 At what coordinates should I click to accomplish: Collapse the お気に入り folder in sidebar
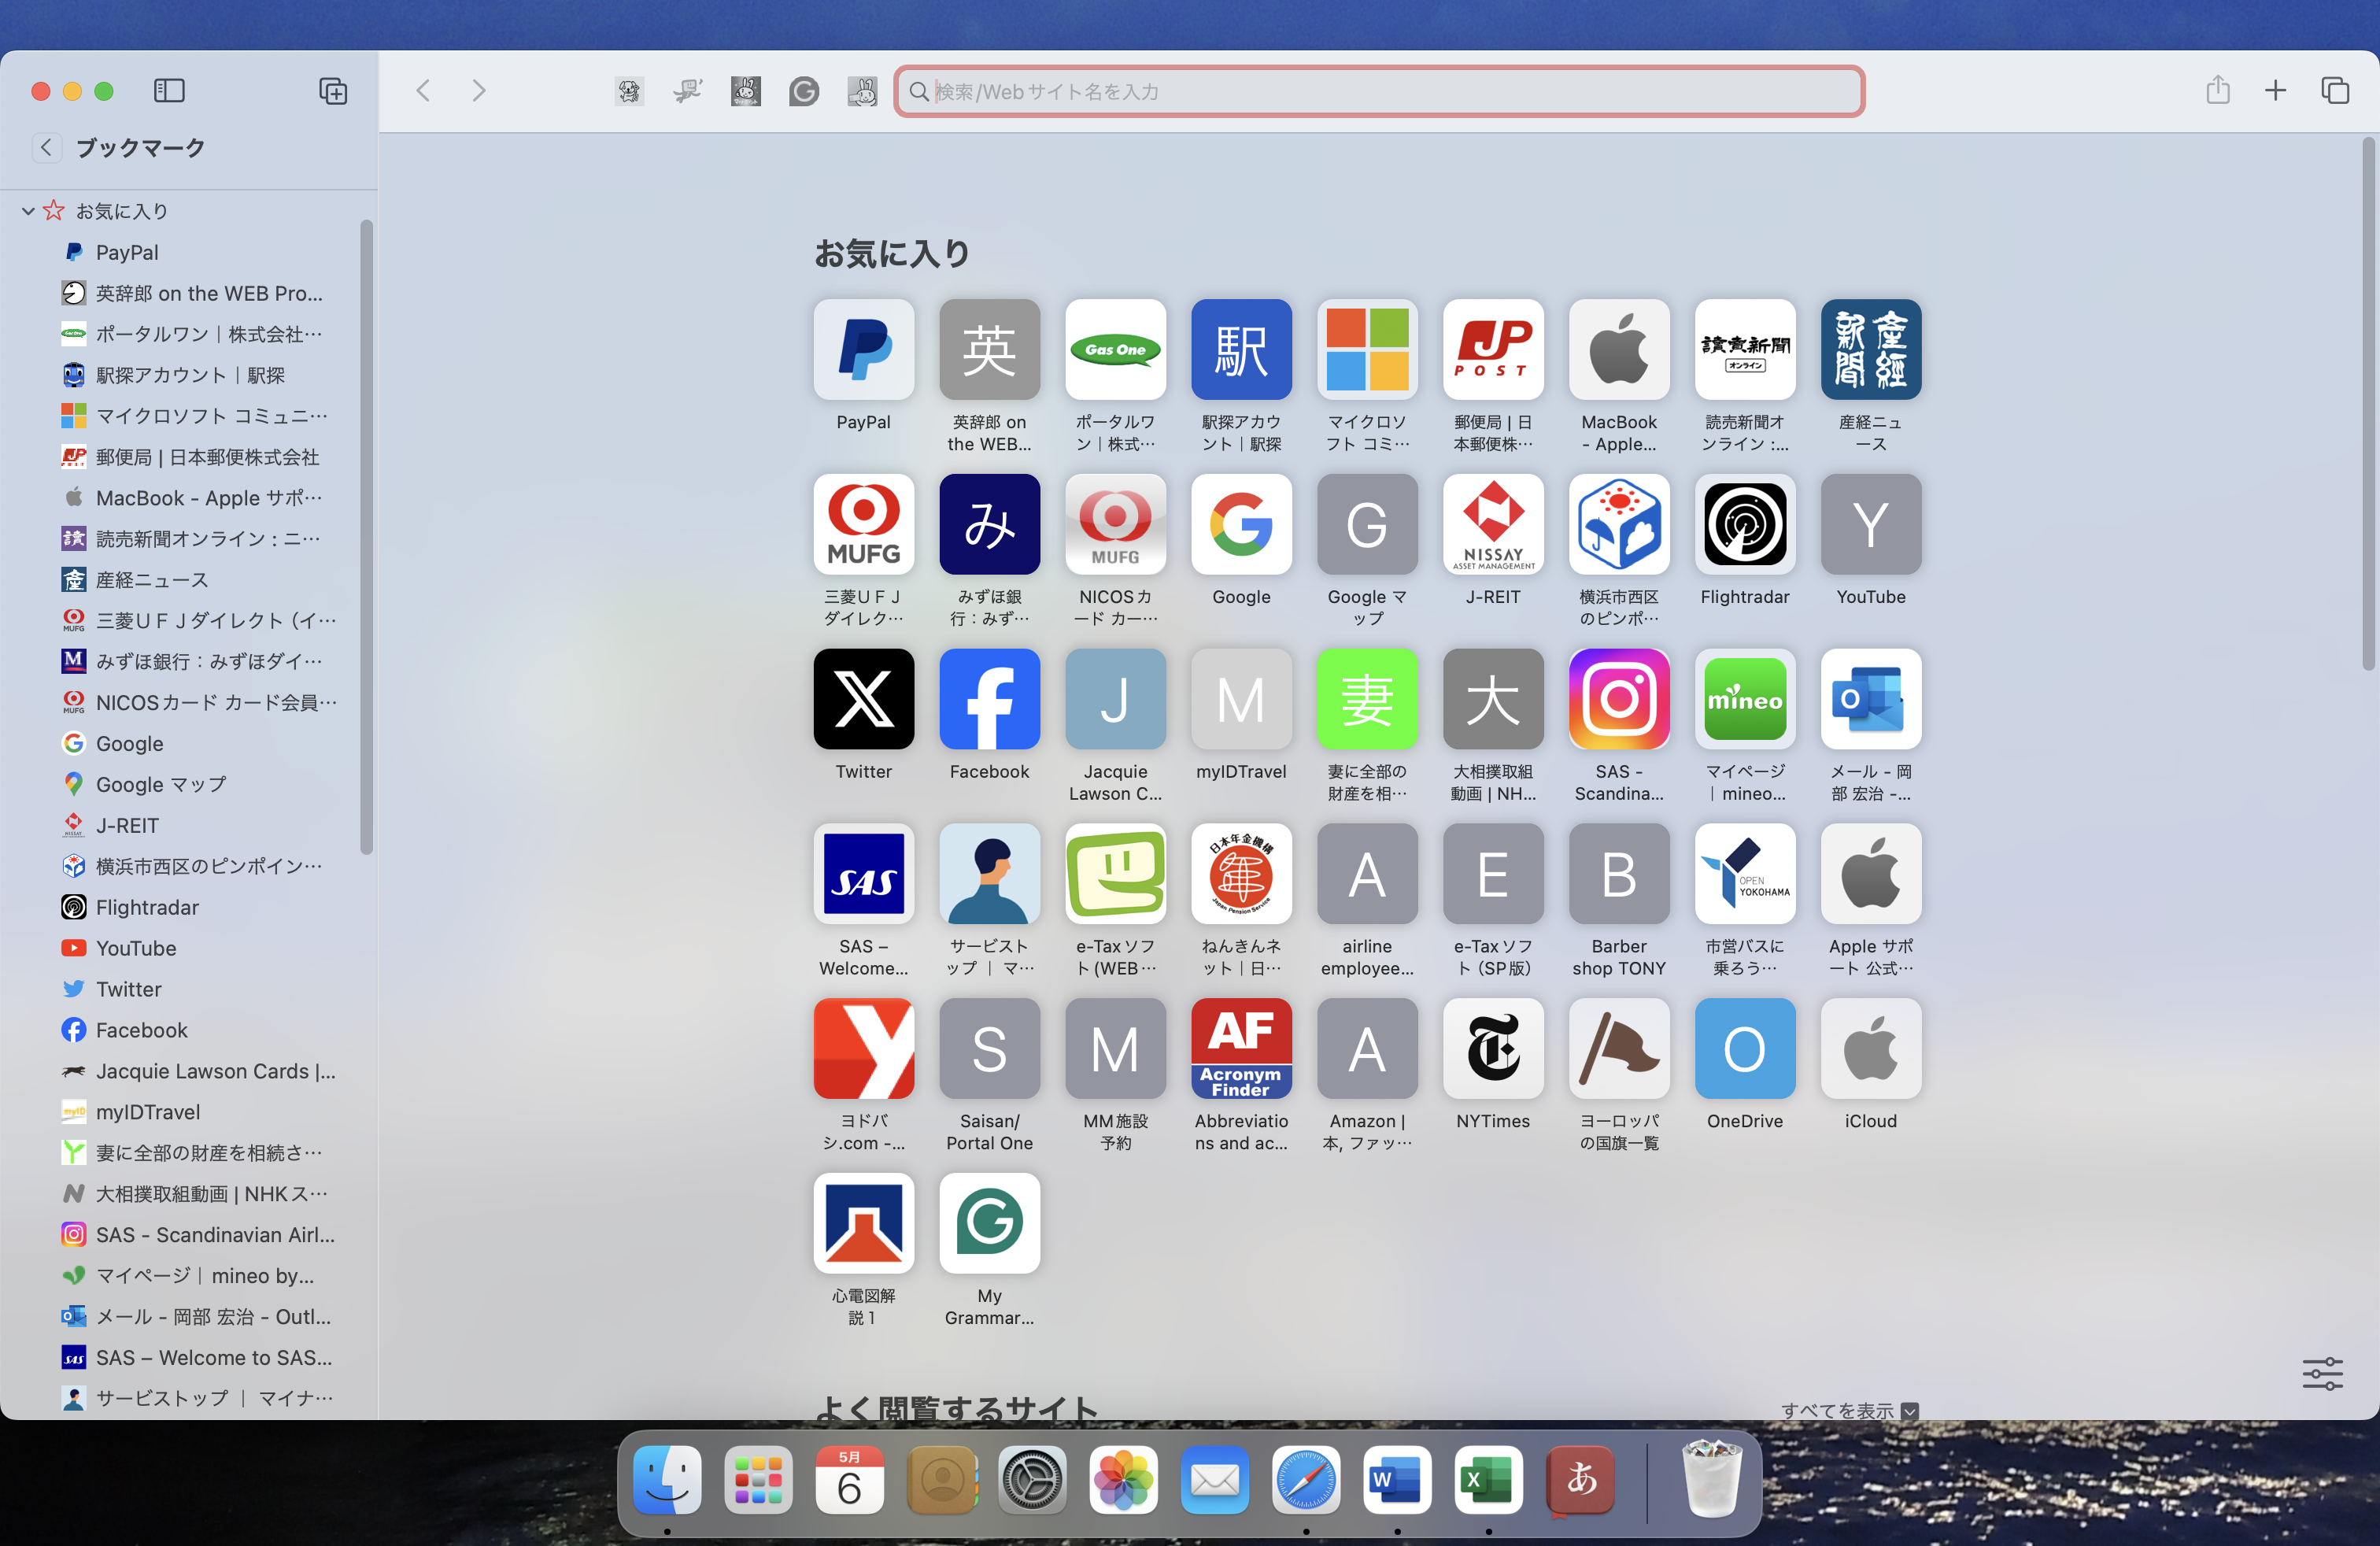28,211
